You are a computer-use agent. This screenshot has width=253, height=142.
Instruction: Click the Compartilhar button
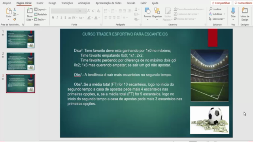click(221, 3)
